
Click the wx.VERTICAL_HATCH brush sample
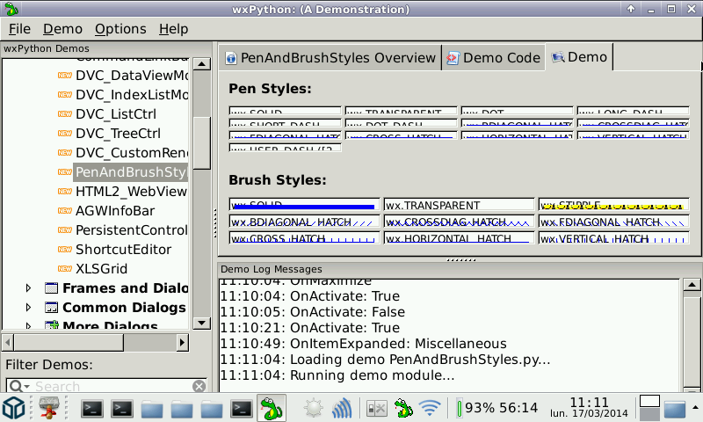(613, 237)
